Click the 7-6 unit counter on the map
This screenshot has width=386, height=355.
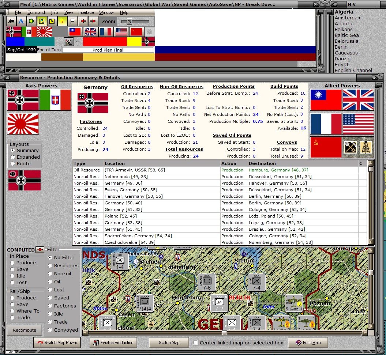207,282
